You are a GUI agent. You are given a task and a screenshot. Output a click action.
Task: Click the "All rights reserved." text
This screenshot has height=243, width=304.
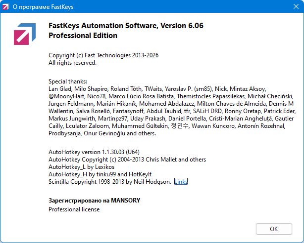click(72, 63)
